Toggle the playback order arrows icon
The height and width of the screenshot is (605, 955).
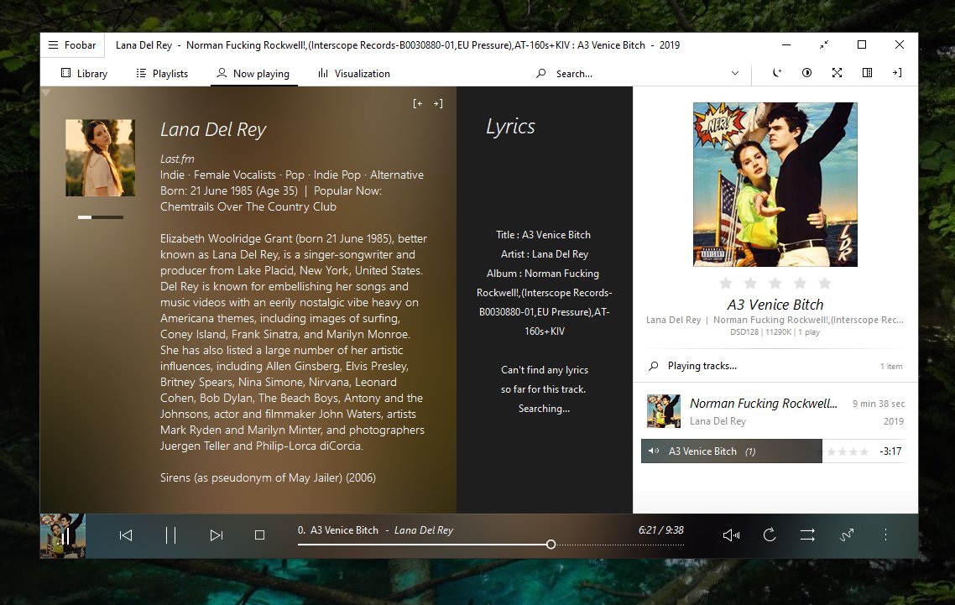[x=807, y=535]
